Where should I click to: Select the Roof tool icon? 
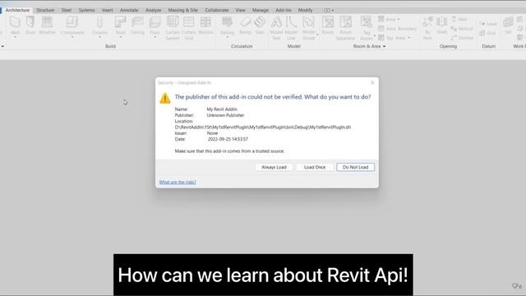[x=121, y=22]
